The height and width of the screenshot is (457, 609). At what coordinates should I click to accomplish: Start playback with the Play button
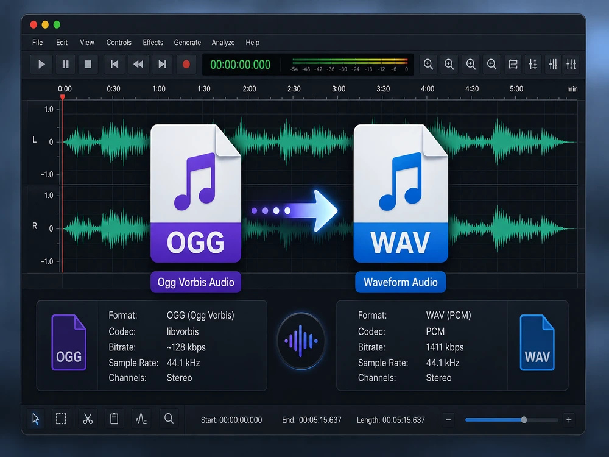41,64
